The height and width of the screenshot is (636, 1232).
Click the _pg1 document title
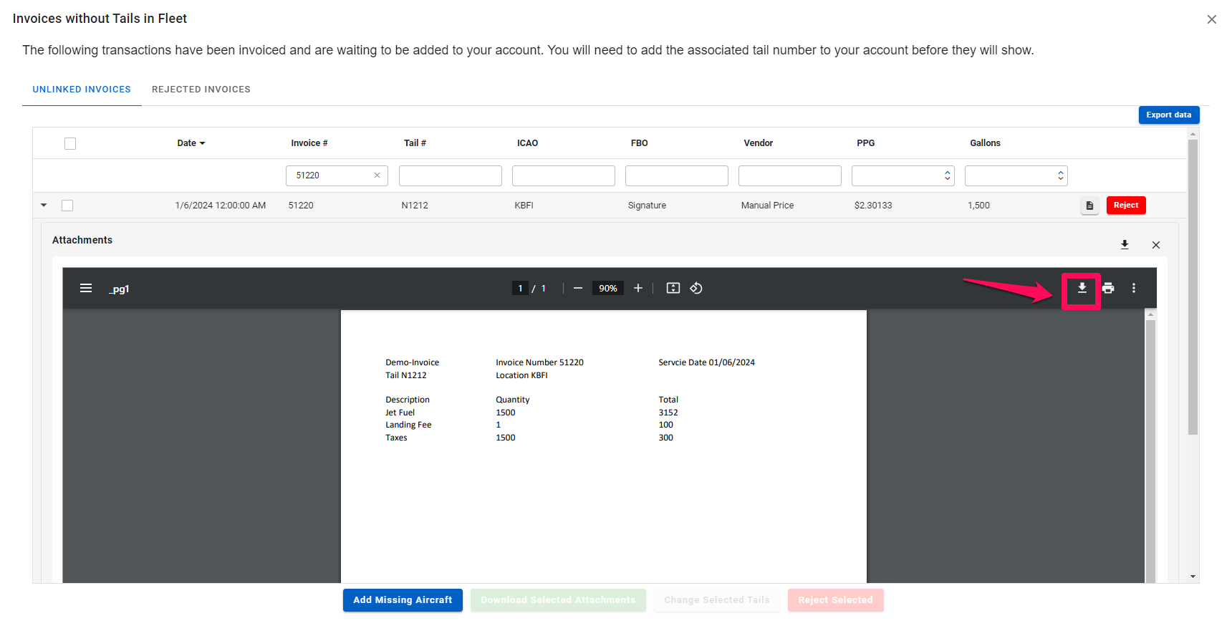[119, 289]
